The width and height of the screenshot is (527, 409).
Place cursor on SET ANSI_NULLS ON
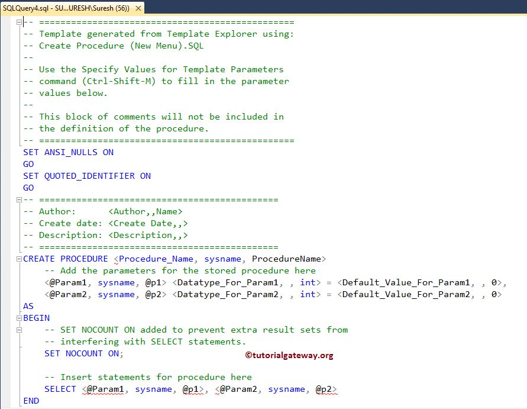tap(68, 152)
